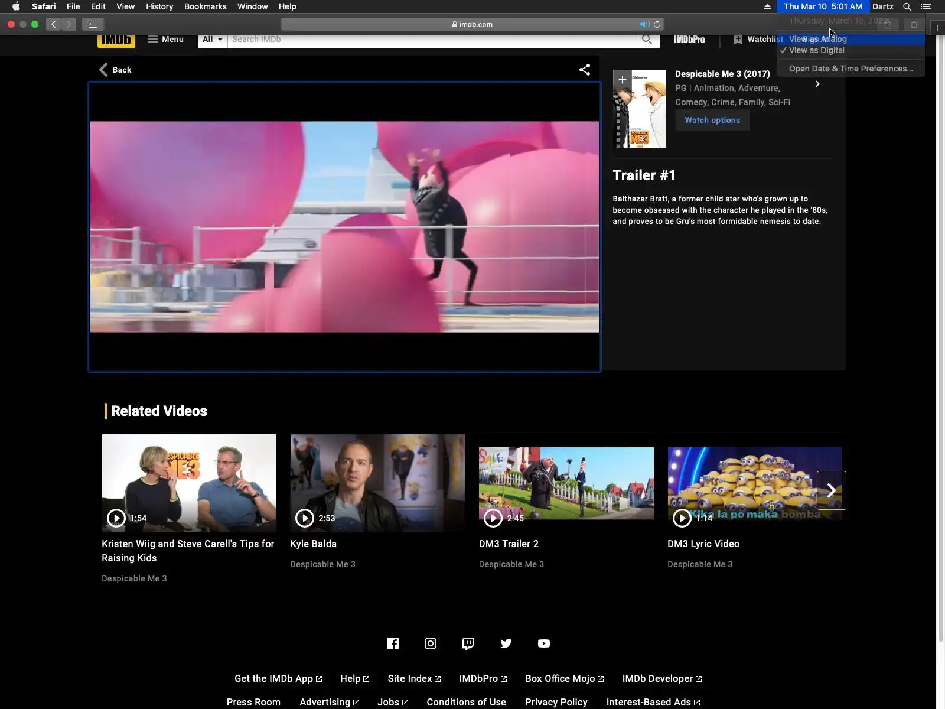
Task: Open IMDb's Twitch channel
Action: (468, 643)
